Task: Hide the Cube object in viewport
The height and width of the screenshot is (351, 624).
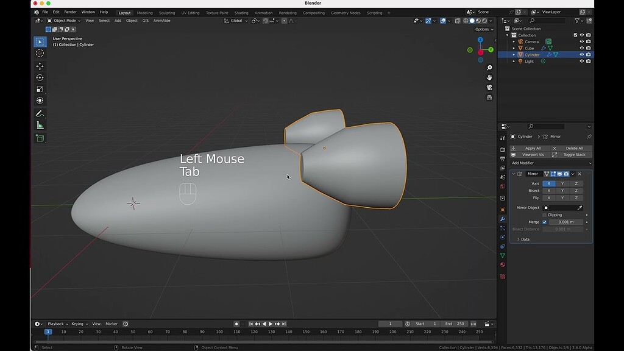Action: [x=581, y=48]
